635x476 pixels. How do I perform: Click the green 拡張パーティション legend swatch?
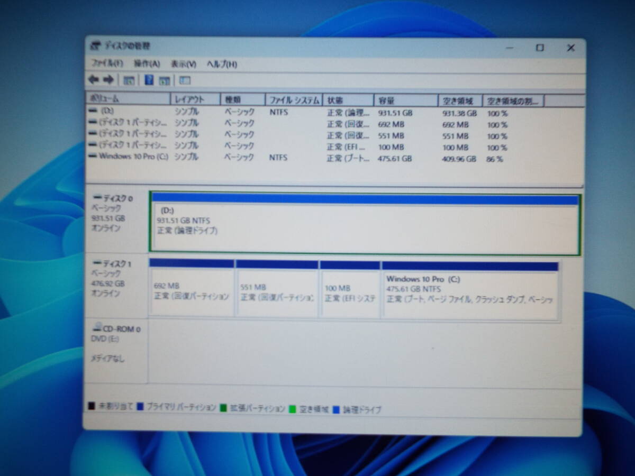[223, 408]
